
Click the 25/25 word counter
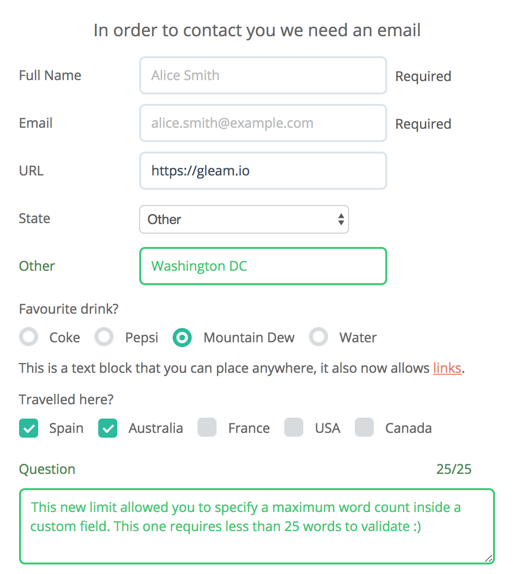click(x=453, y=469)
